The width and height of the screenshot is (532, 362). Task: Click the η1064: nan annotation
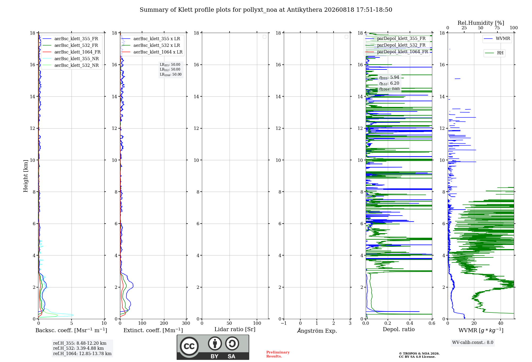click(x=389, y=89)
